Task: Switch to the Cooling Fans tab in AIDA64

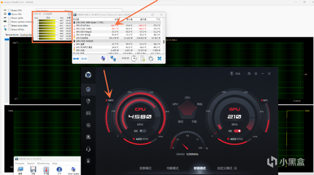Action: point(26,35)
